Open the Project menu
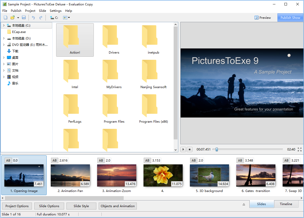Image resolution: width=304 pixels, height=218 pixels. (x=30, y=11)
